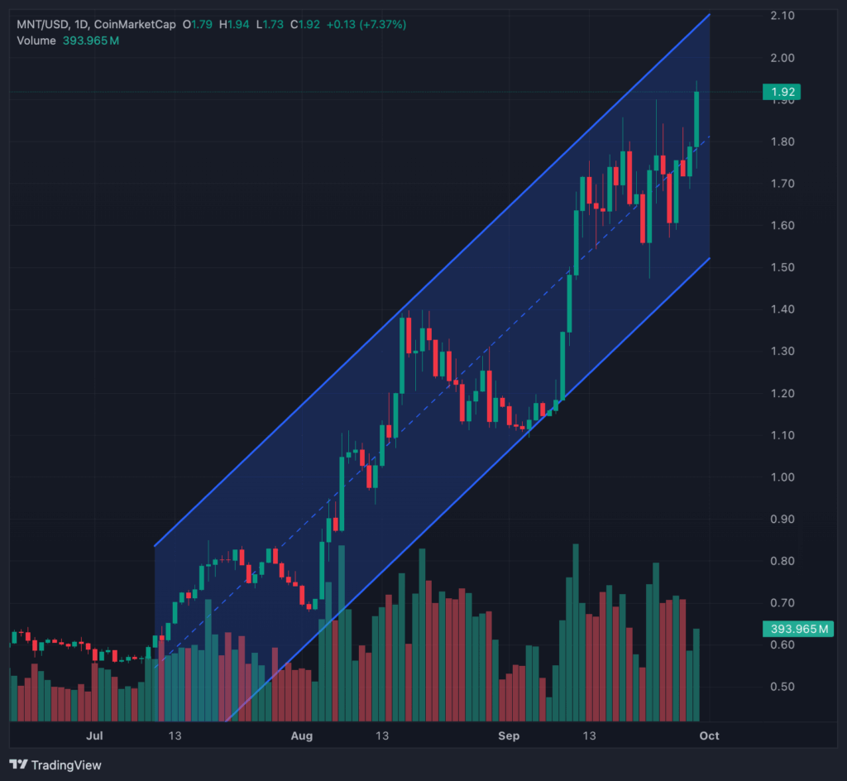Click the 0.50 price axis level
The image size is (847, 781).
coord(782,687)
